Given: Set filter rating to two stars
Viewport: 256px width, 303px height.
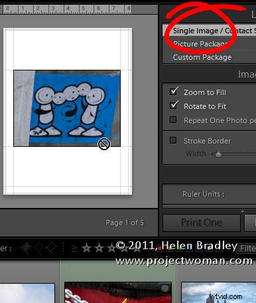Looking at the screenshot, I should pyautogui.click(x=99, y=249).
